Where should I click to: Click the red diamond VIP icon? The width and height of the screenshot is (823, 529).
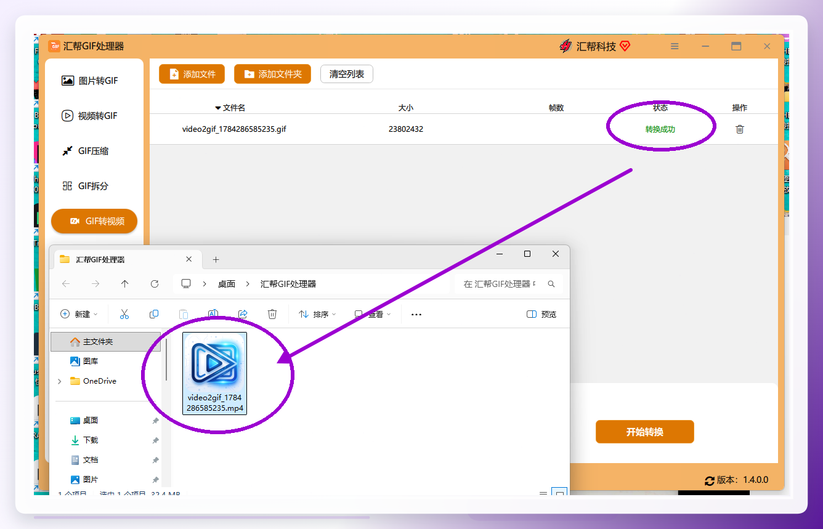pos(625,46)
